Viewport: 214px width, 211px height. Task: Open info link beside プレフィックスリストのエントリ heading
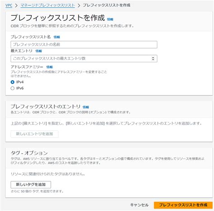86,107
